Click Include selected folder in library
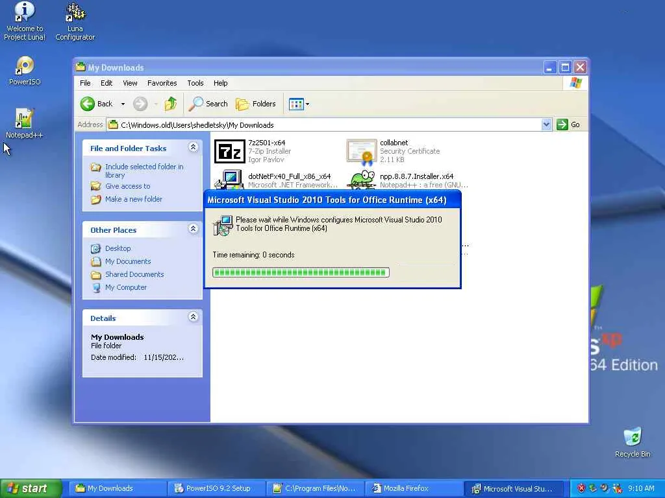Viewport: 665px width, 498px height. (x=144, y=171)
